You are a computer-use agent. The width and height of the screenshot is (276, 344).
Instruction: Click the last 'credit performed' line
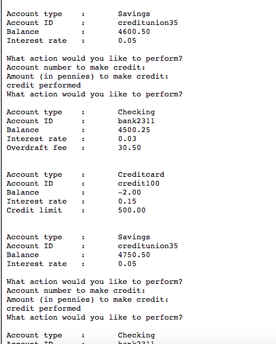pos(43,308)
